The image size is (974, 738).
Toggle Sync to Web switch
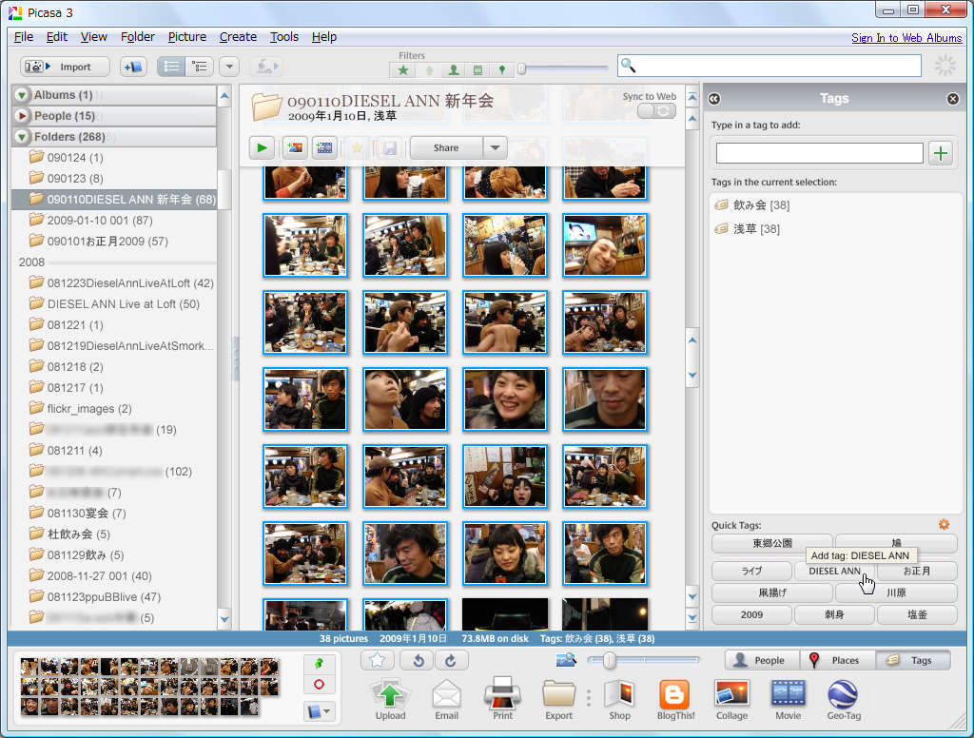coord(656,110)
